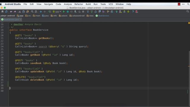Click the BookService interface breadcrumb
Screen dimensions: 190x107
[x=102, y=16]
